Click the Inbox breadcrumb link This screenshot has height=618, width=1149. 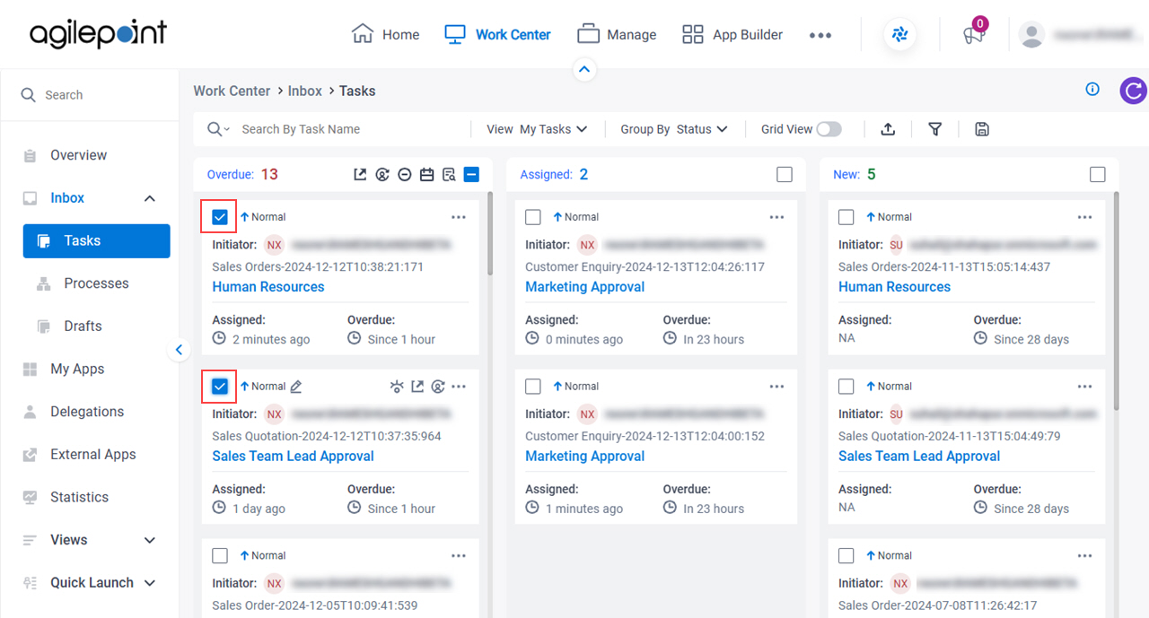point(305,91)
